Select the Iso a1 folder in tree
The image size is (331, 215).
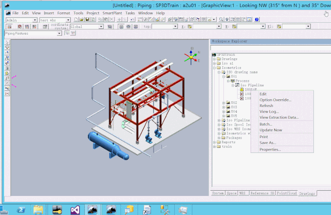[228, 63]
